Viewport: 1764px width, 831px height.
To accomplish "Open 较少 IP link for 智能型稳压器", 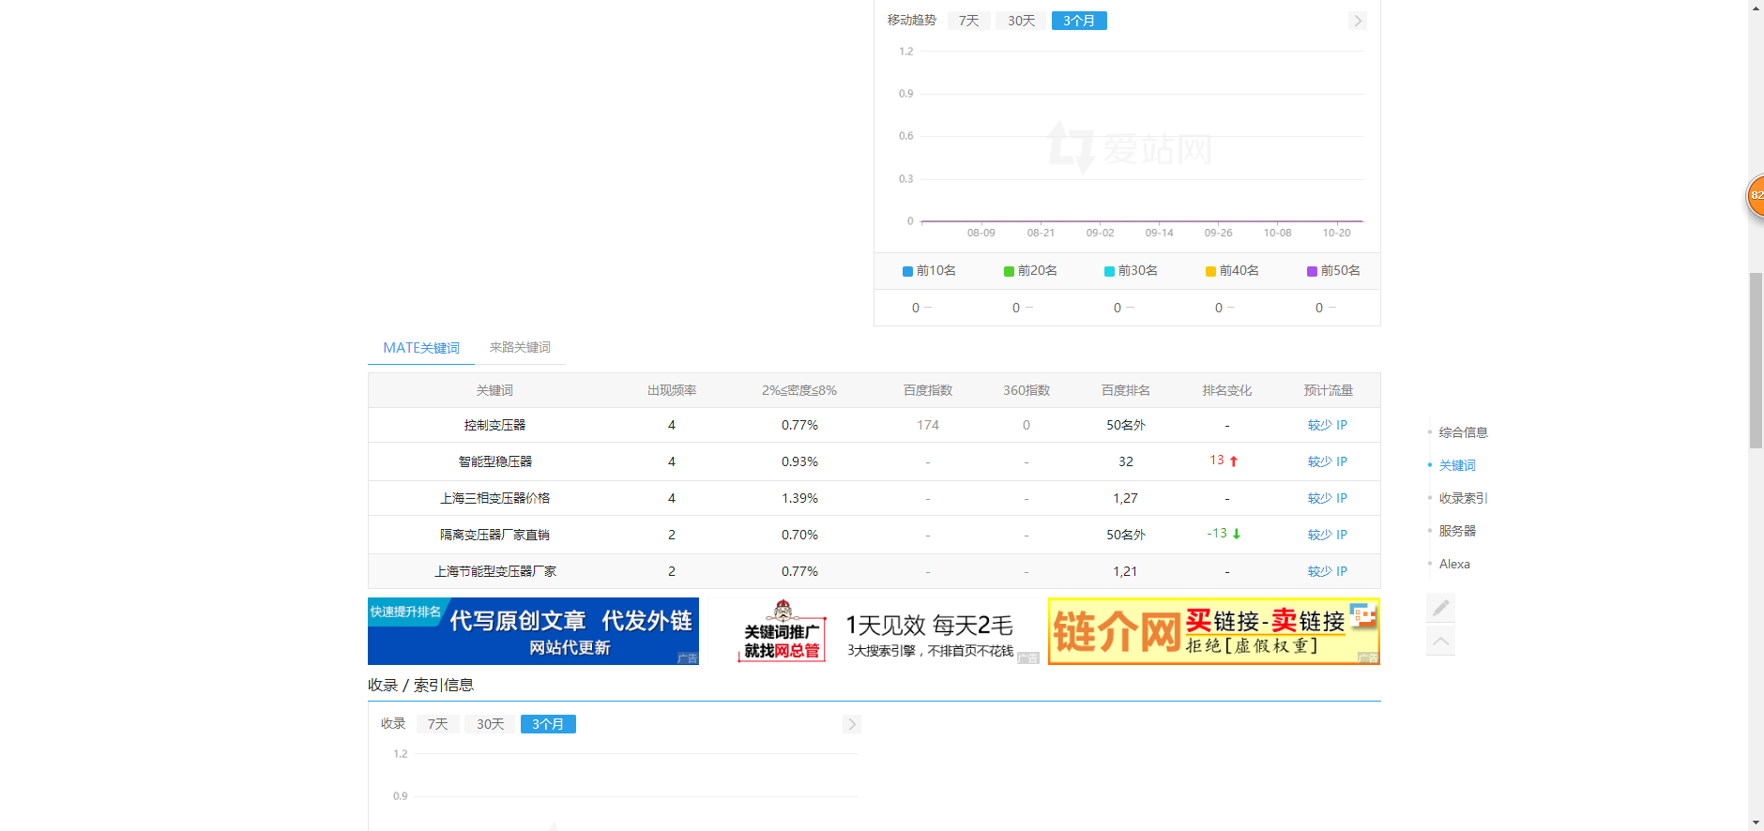I will click(x=1327, y=461).
